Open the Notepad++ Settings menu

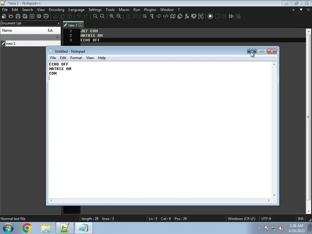(95, 9)
